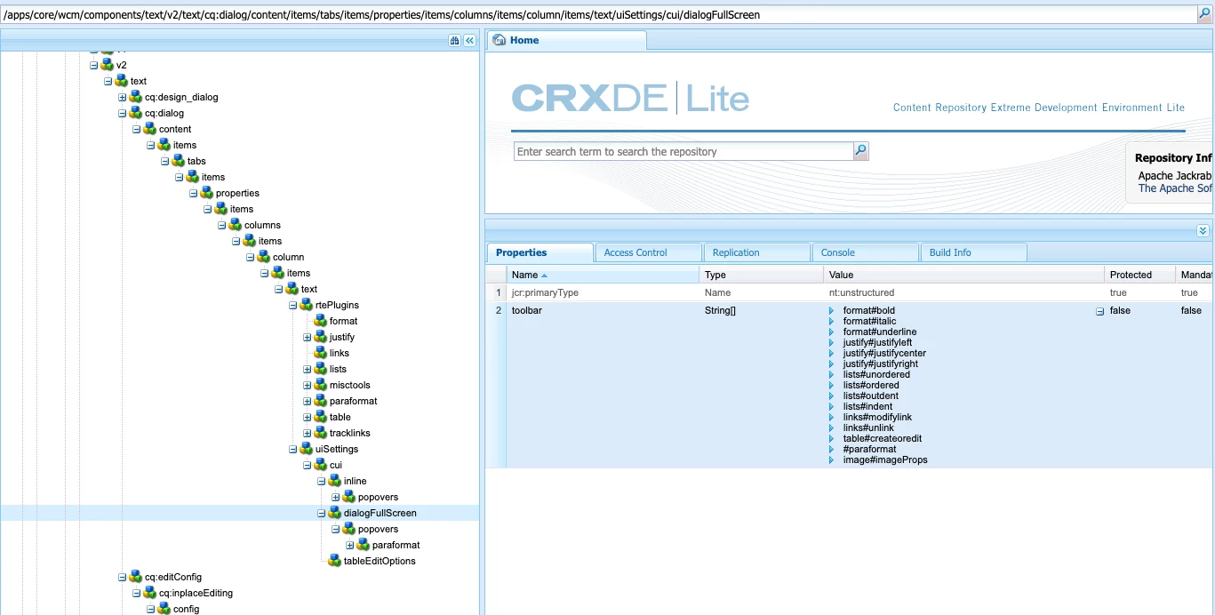The height and width of the screenshot is (615, 1215).
Task: Click the binoculars find icon in tree panel
Action: click(x=454, y=40)
